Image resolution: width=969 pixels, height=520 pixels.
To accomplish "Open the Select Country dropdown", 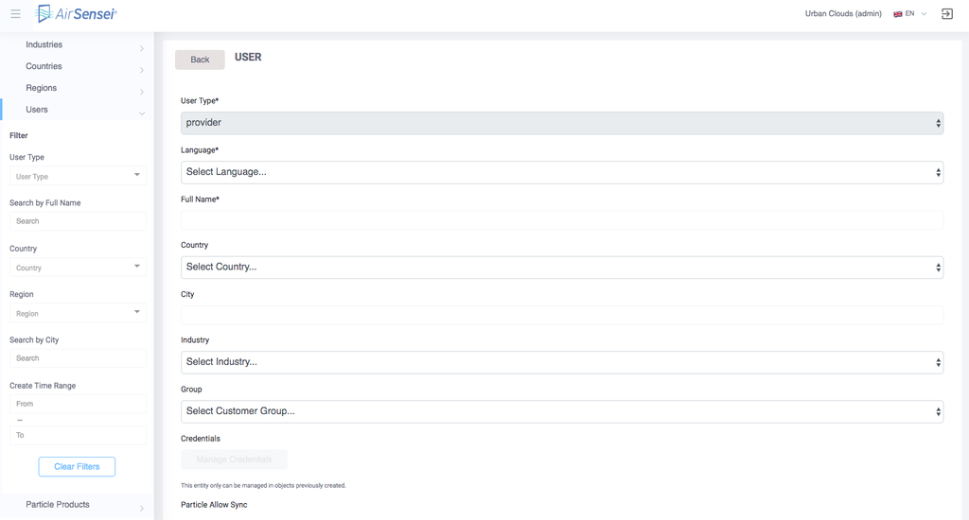I will tap(561, 267).
